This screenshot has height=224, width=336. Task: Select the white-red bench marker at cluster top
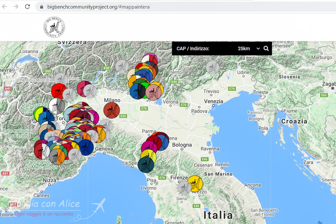coord(149,58)
